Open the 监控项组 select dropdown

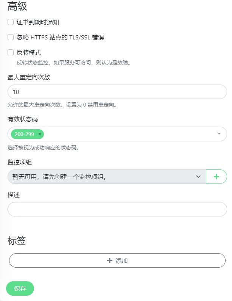(107, 177)
